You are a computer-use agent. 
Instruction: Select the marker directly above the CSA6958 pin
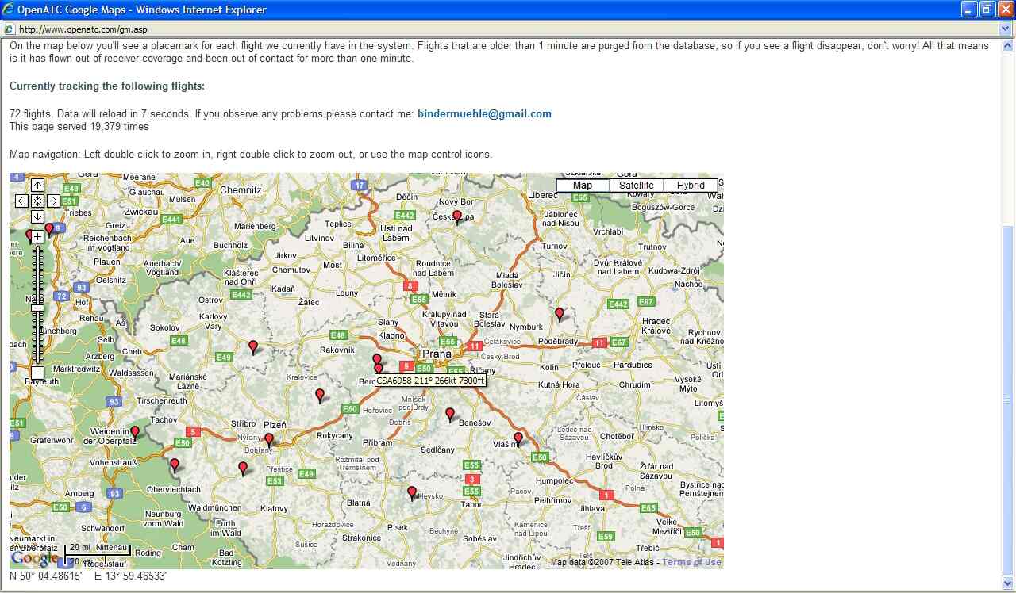point(377,358)
